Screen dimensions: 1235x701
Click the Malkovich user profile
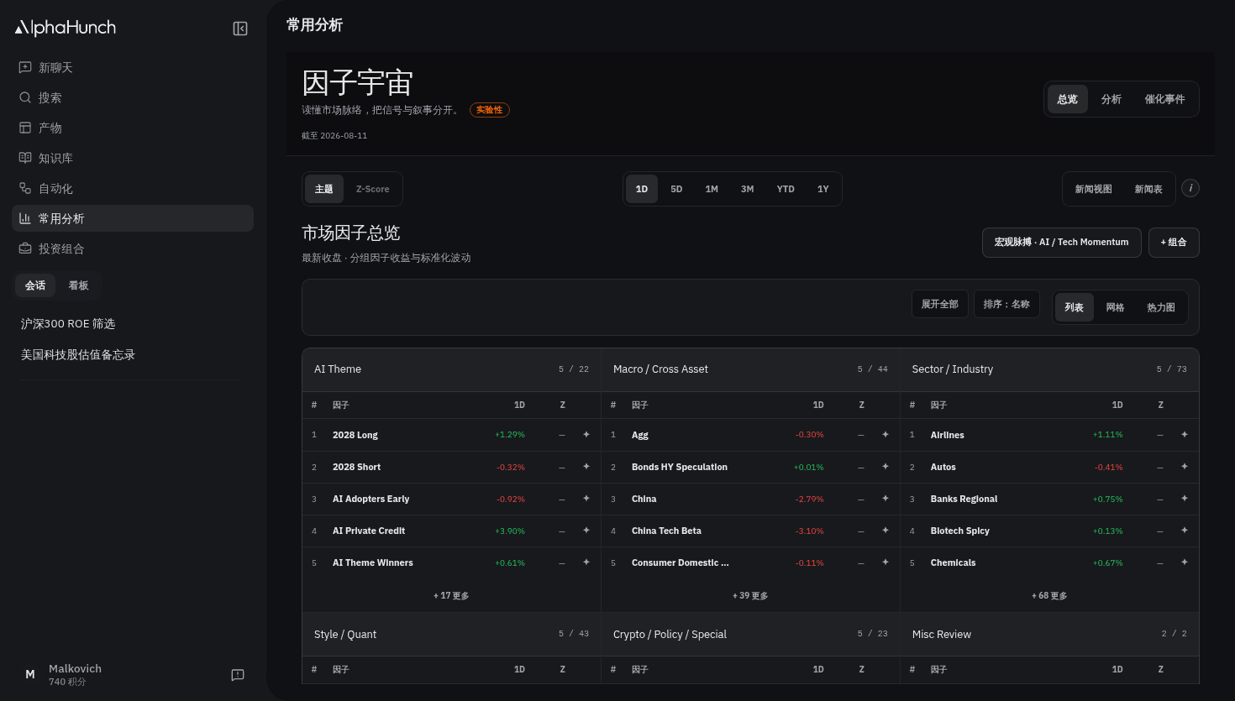(62, 675)
